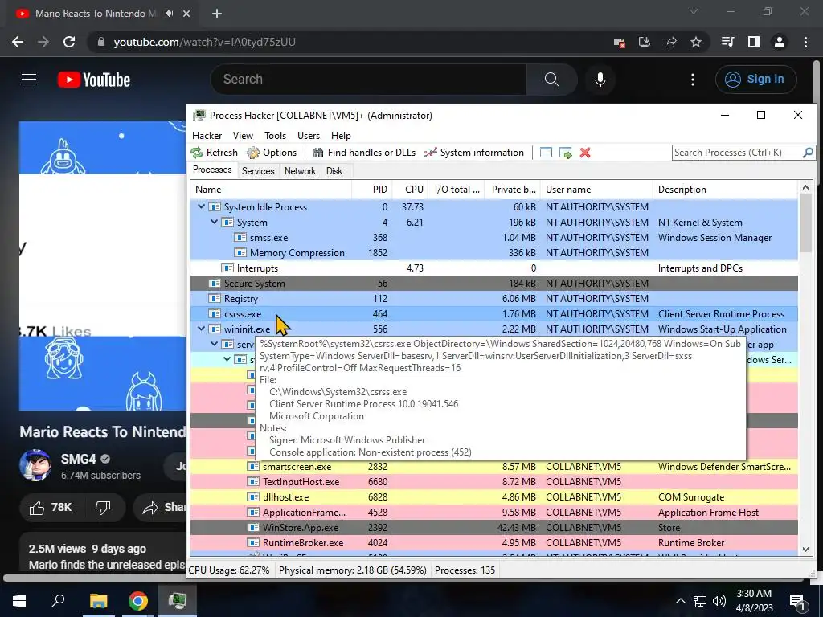Click the process list scrollbar up arrow

pyautogui.click(x=805, y=188)
